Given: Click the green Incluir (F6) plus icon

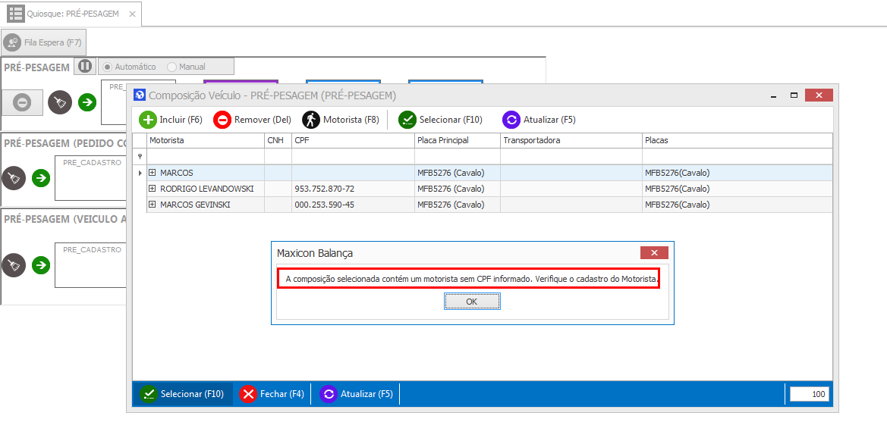Looking at the screenshot, I should [x=148, y=120].
